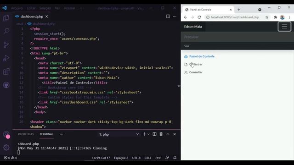Click the dark circle icon in browser tab strip
294x165 pixels.
tap(260, 10)
